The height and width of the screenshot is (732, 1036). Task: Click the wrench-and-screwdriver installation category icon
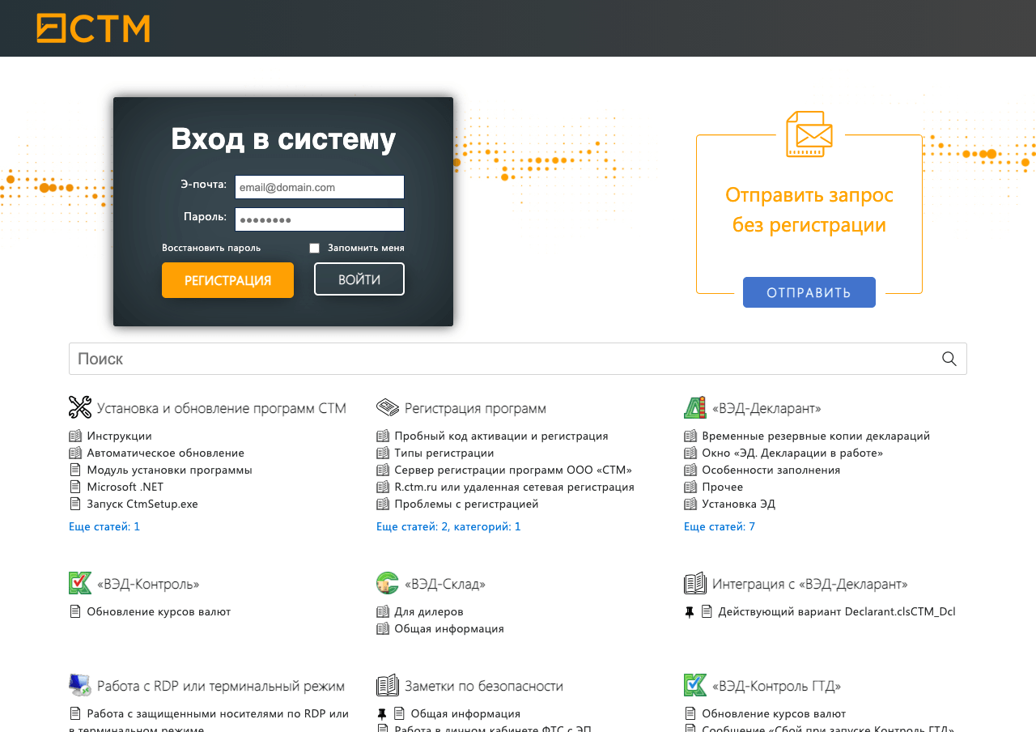80,407
